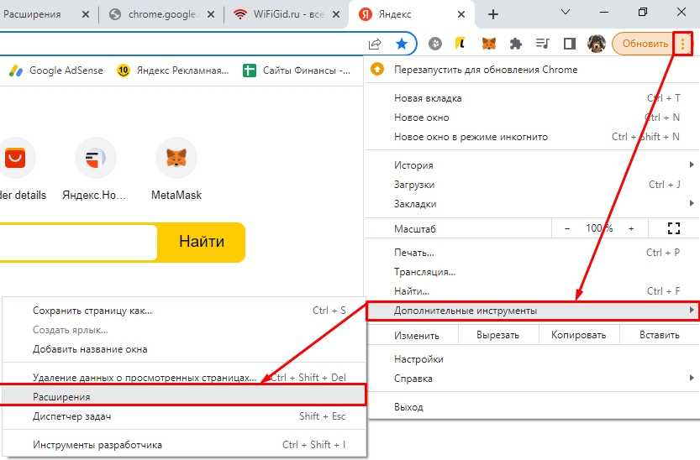The width and height of the screenshot is (700, 460).
Task: Open the three-dot Chrome menu
Action: tap(685, 44)
